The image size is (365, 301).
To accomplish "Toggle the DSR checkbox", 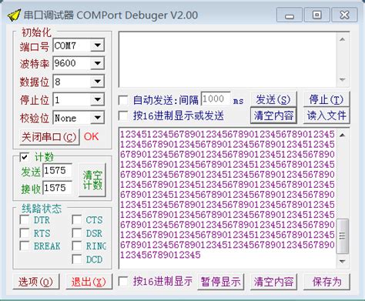I will [77, 233].
